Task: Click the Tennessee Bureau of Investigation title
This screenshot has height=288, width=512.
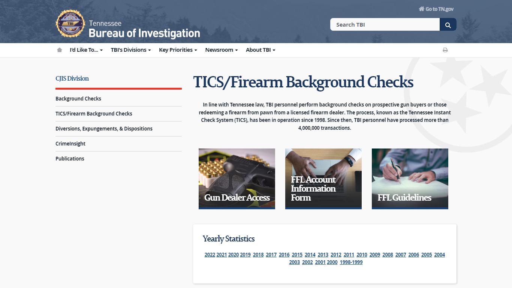Action: (144, 29)
